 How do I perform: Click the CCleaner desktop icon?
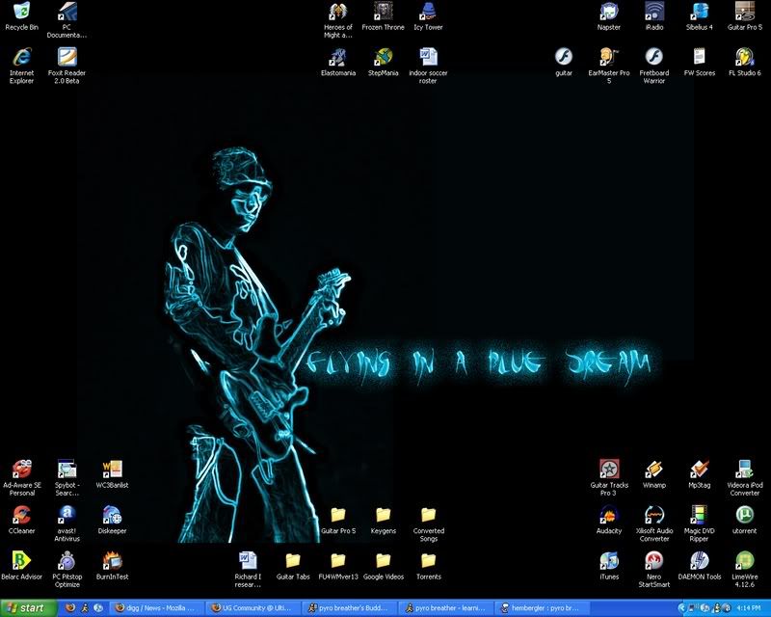tap(21, 515)
